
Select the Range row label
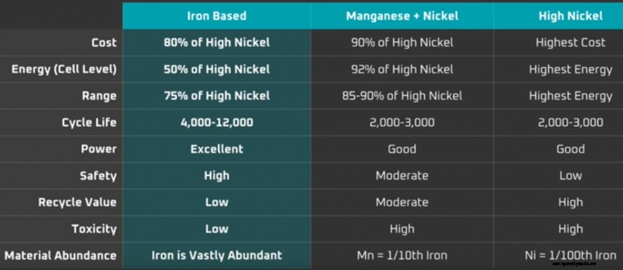click(99, 96)
